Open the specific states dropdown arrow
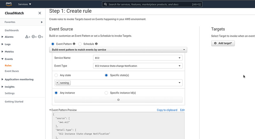The height and width of the screenshot is (139, 255). click(x=179, y=83)
